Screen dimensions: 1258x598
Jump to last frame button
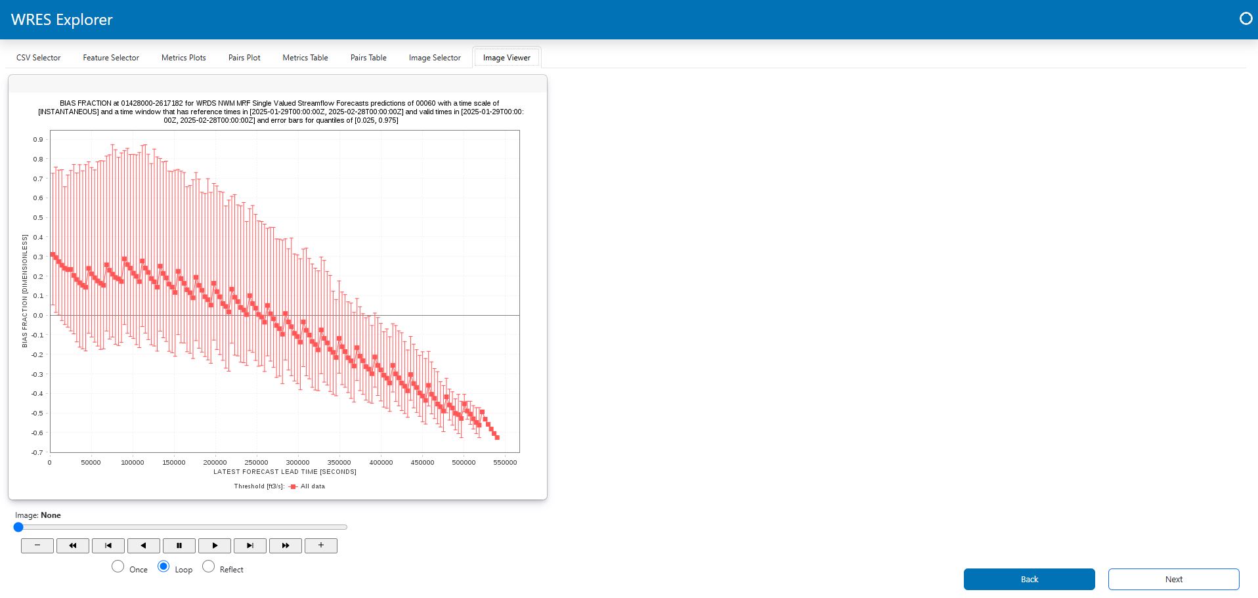click(250, 545)
